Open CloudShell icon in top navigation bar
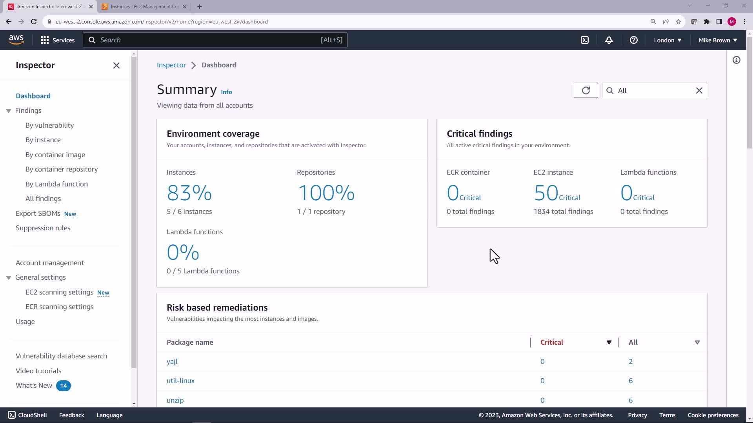This screenshot has height=423, width=753. pos(584,40)
